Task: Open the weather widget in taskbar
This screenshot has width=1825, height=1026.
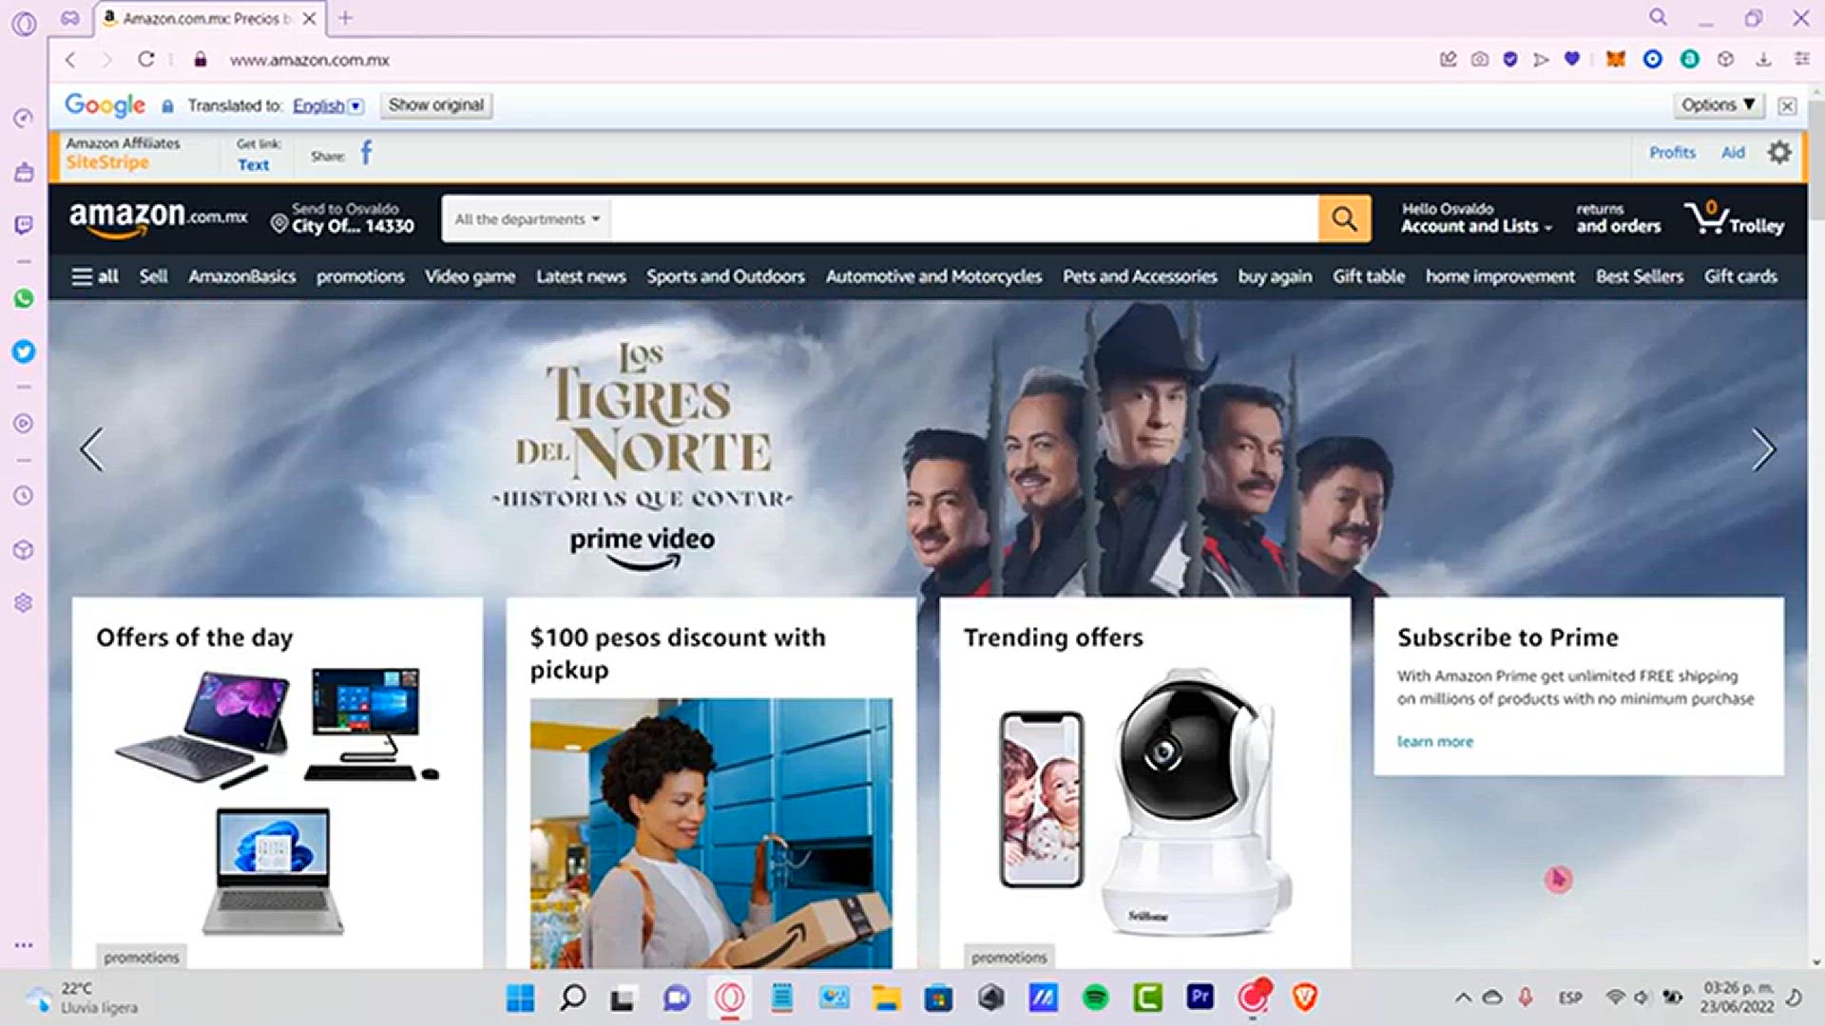Action: pyautogui.click(x=81, y=997)
